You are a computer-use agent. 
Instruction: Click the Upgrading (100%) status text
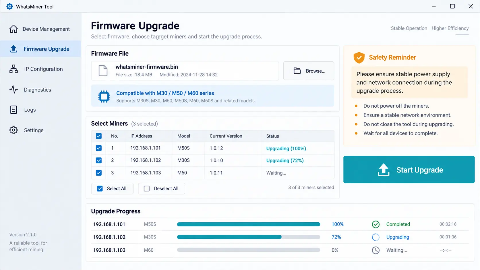tap(286, 148)
